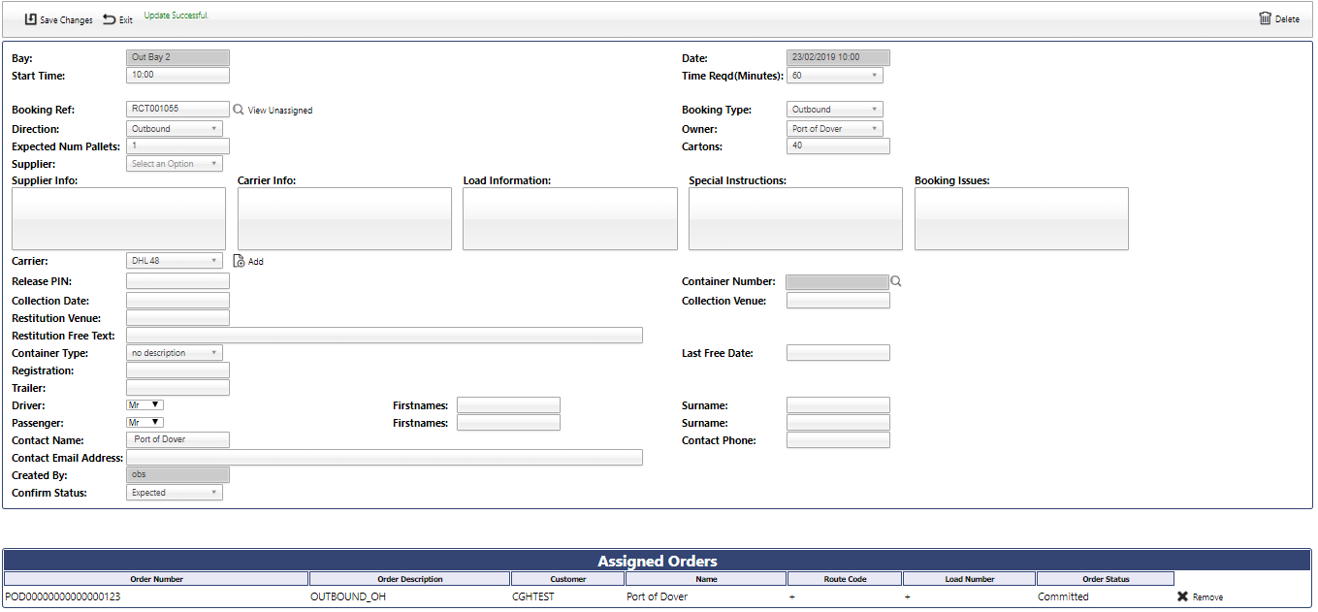Viewport: 1318px width, 612px height.
Task: Click the View Unassigned link
Action: tap(280, 111)
